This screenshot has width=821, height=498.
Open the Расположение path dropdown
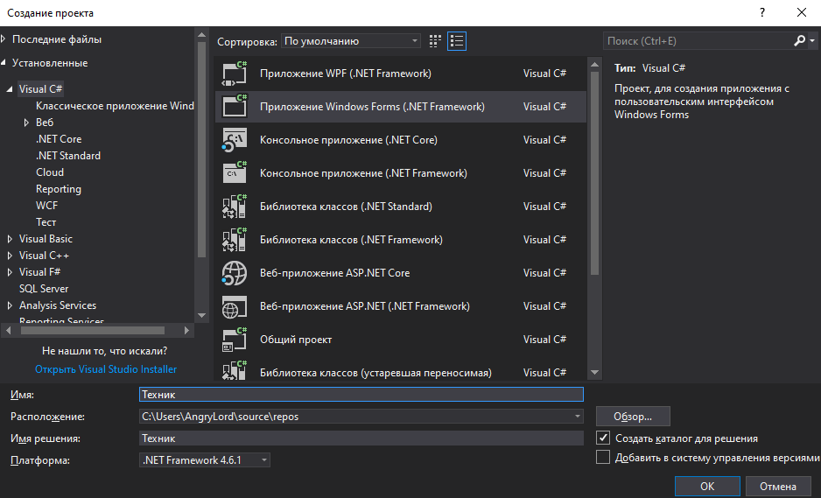point(577,417)
